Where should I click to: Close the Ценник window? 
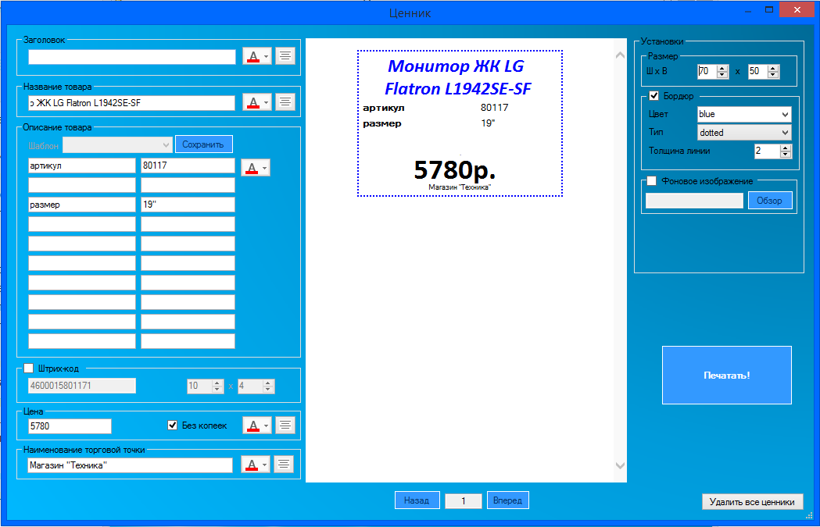797,10
